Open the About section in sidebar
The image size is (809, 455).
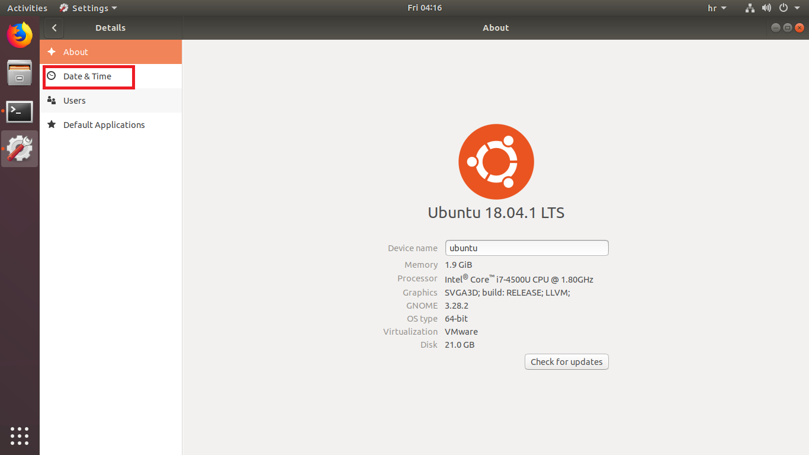[111, 52]
